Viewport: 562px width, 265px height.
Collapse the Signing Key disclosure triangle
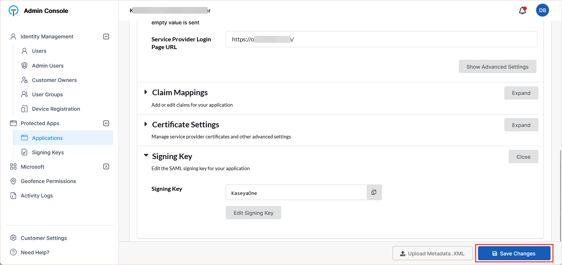[x=146, y=156]
